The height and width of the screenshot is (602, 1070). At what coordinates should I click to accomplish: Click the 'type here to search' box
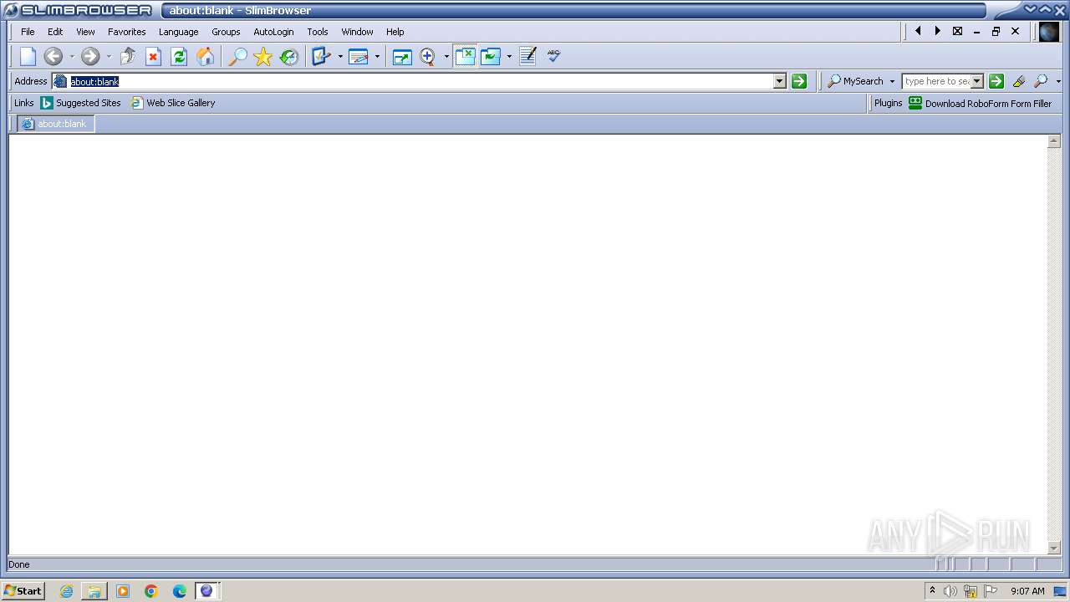click(x=936, y=81)
